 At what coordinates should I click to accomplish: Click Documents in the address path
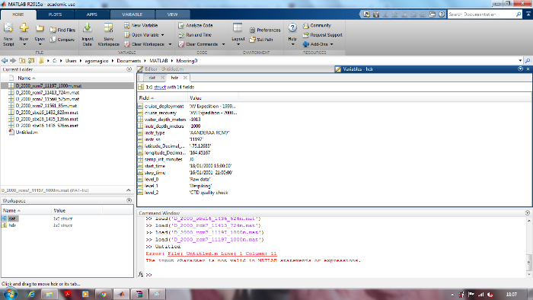129,60
